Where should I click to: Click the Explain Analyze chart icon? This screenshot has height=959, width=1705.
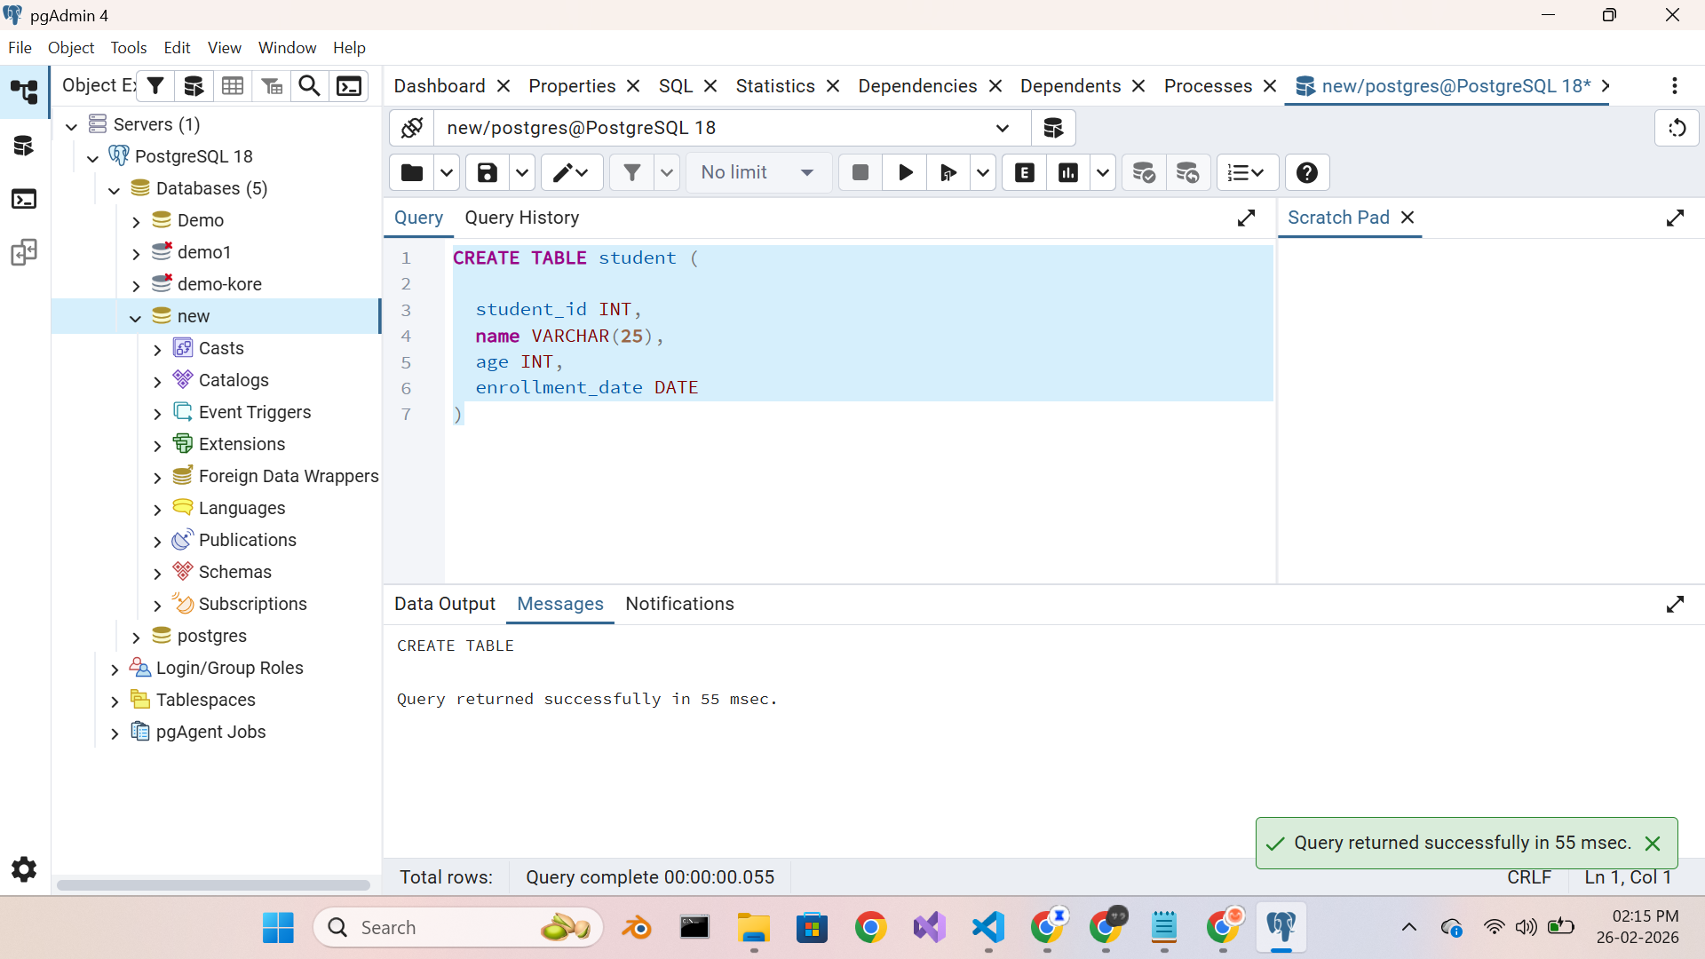1068,172
